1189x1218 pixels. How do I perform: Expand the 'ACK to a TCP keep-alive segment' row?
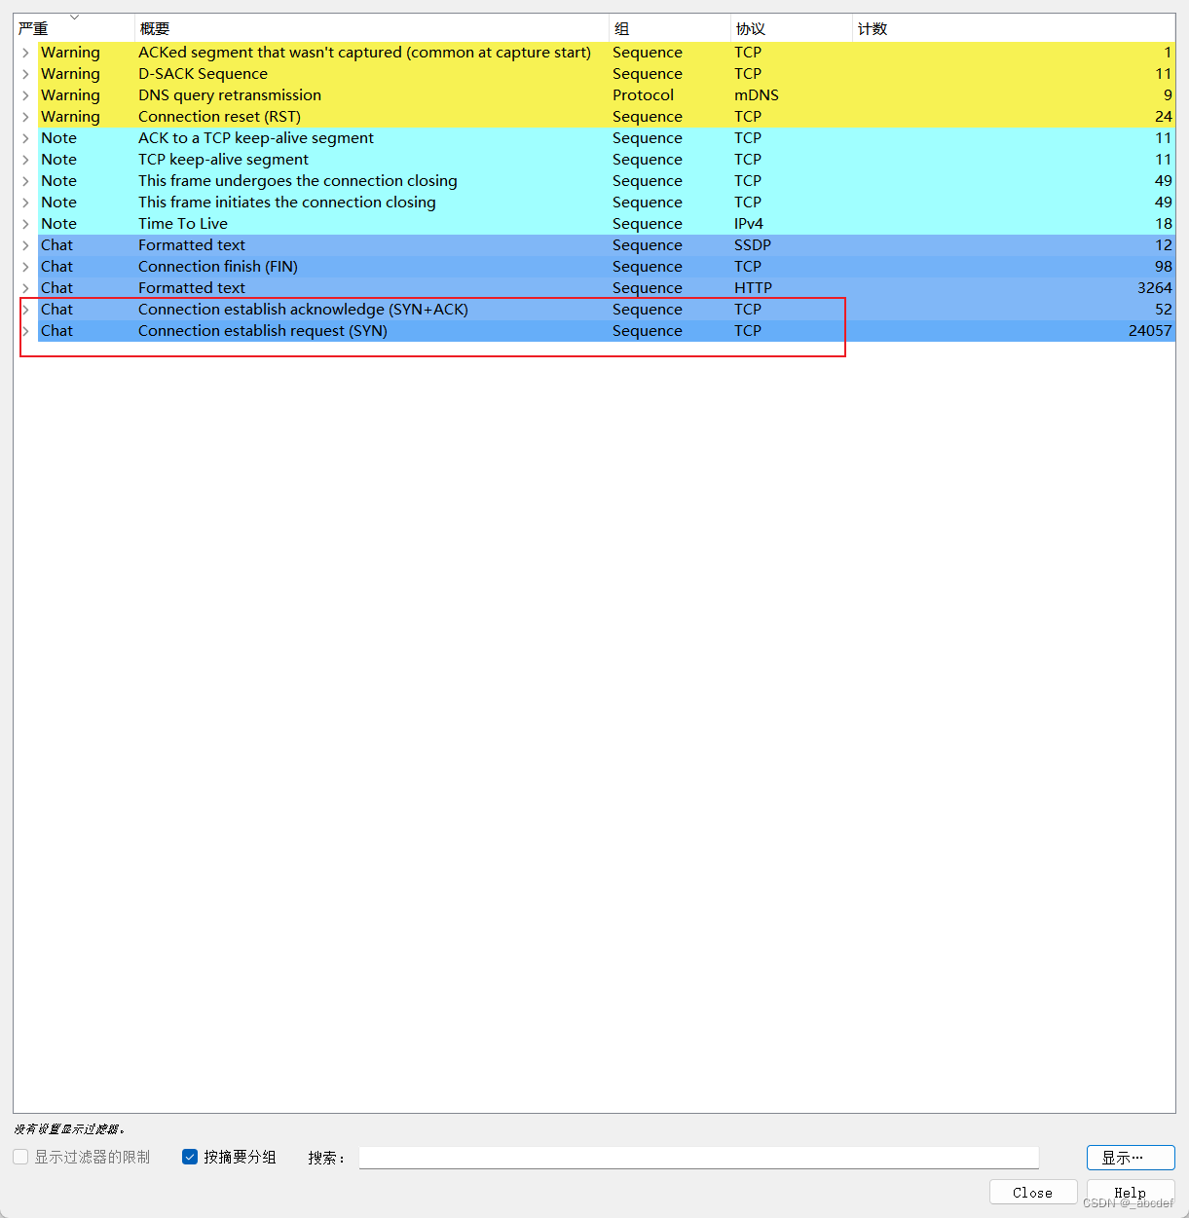tap(25, 138)
